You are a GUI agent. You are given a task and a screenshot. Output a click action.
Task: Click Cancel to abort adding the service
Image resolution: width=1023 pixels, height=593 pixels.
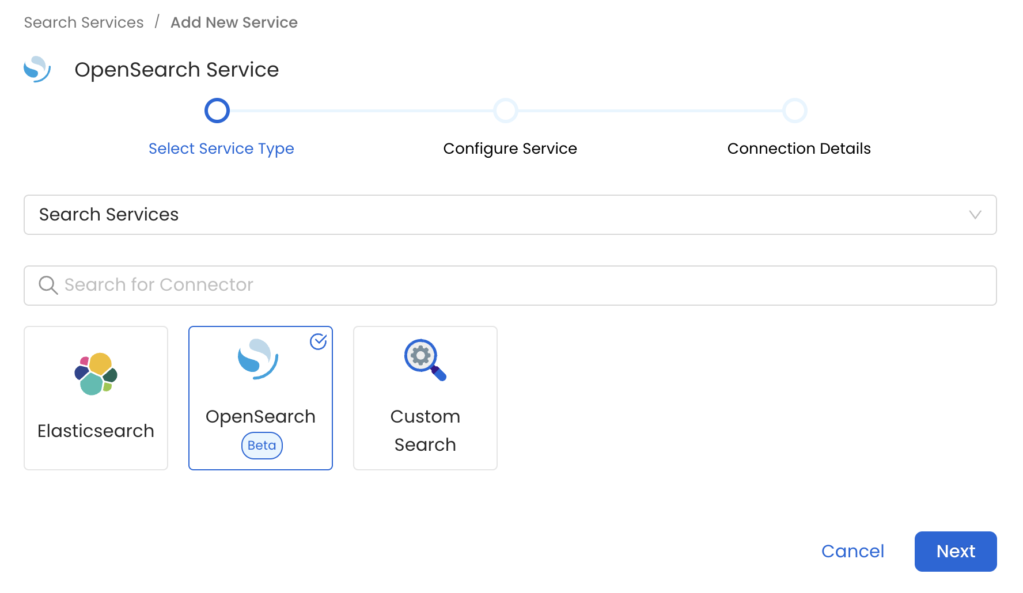852,551
